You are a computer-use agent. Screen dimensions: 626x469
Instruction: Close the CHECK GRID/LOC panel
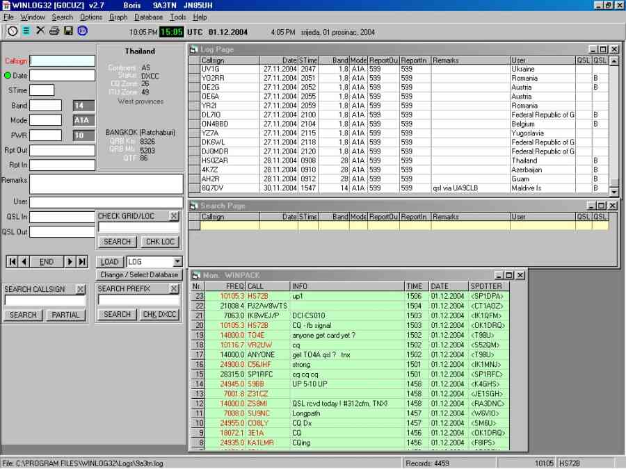(174, 216)
